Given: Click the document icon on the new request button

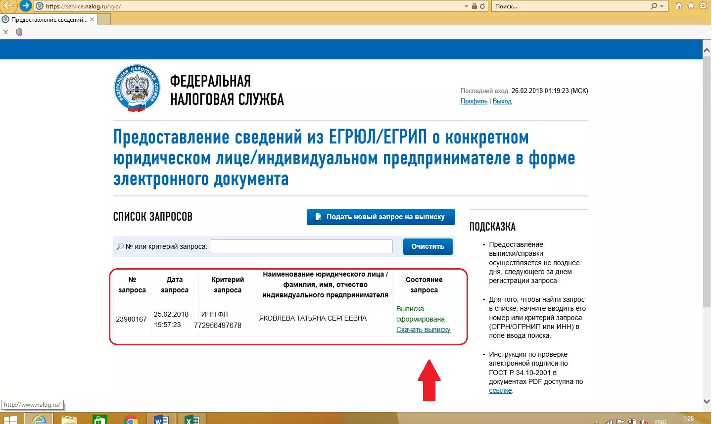Looking at the screenshot, I should tap(319, 217).
